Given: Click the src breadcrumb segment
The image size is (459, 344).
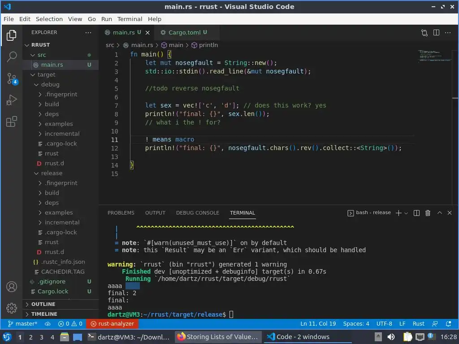Looking at the screenshot, I should [110, 45].
